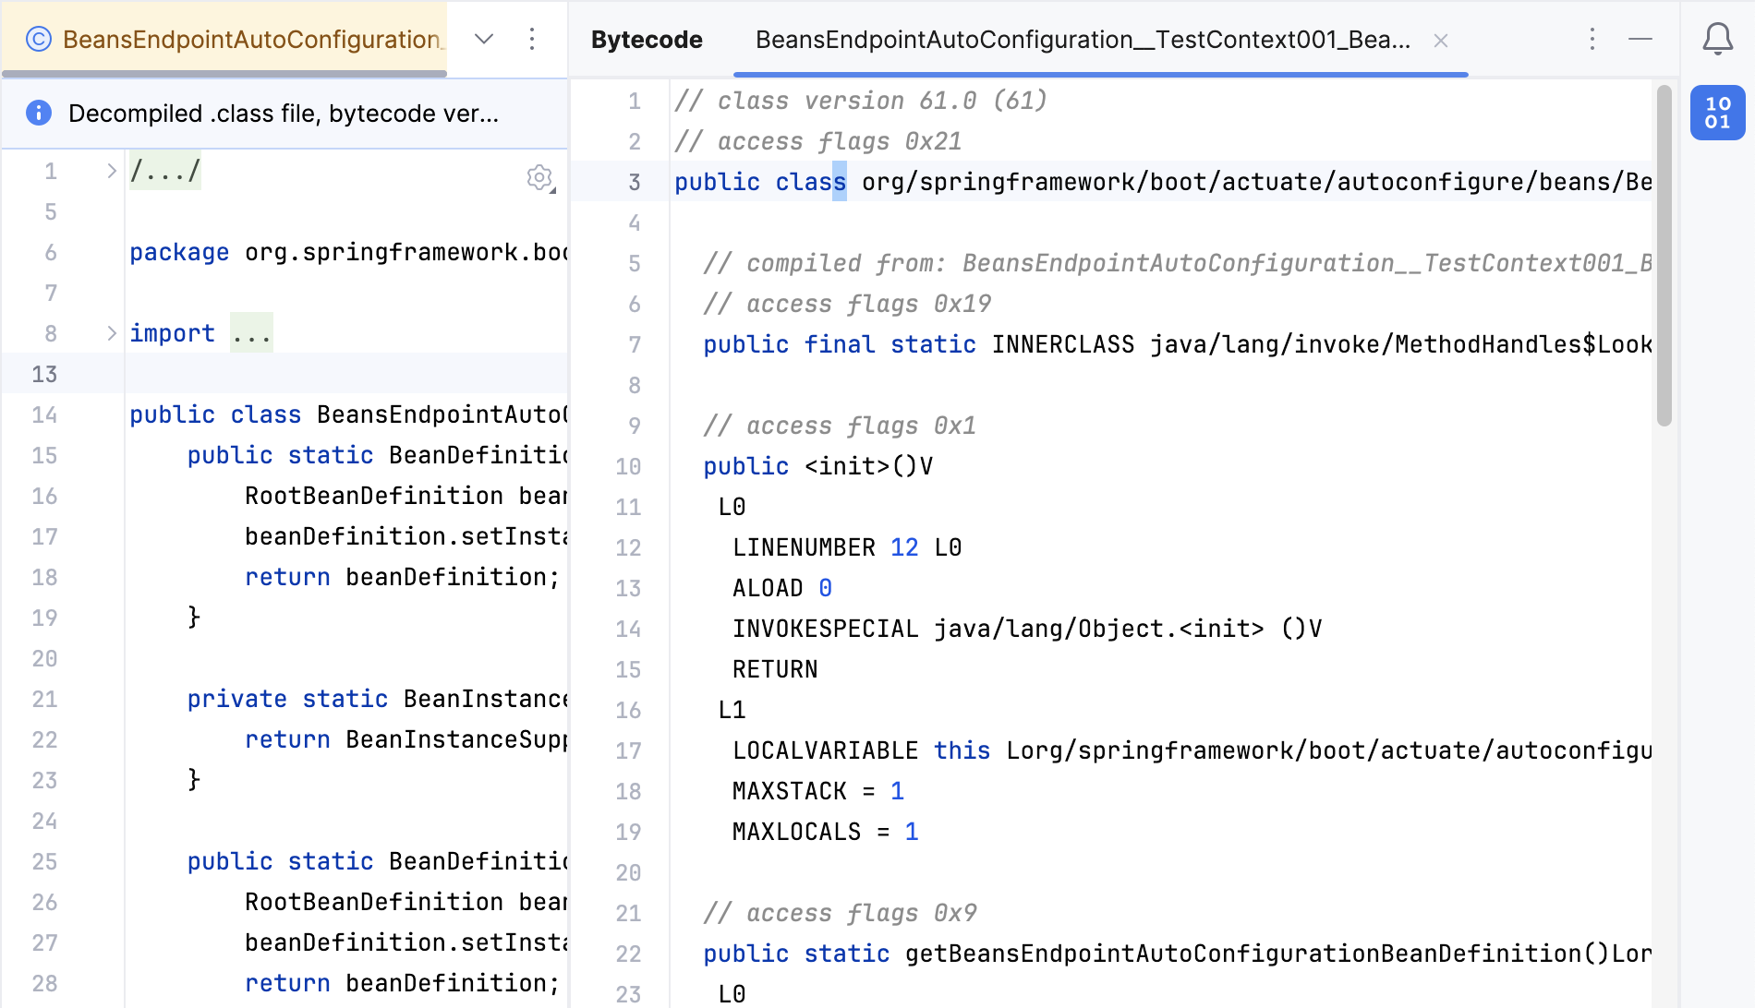Hide the Bytecode panel with the minimize icon
The height and width of the screenshot is (1008, 1755).
(1640, 40)
